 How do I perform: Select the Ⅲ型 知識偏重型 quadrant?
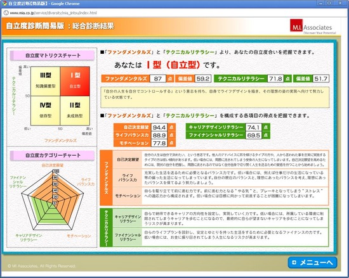(x=46, y=81)
